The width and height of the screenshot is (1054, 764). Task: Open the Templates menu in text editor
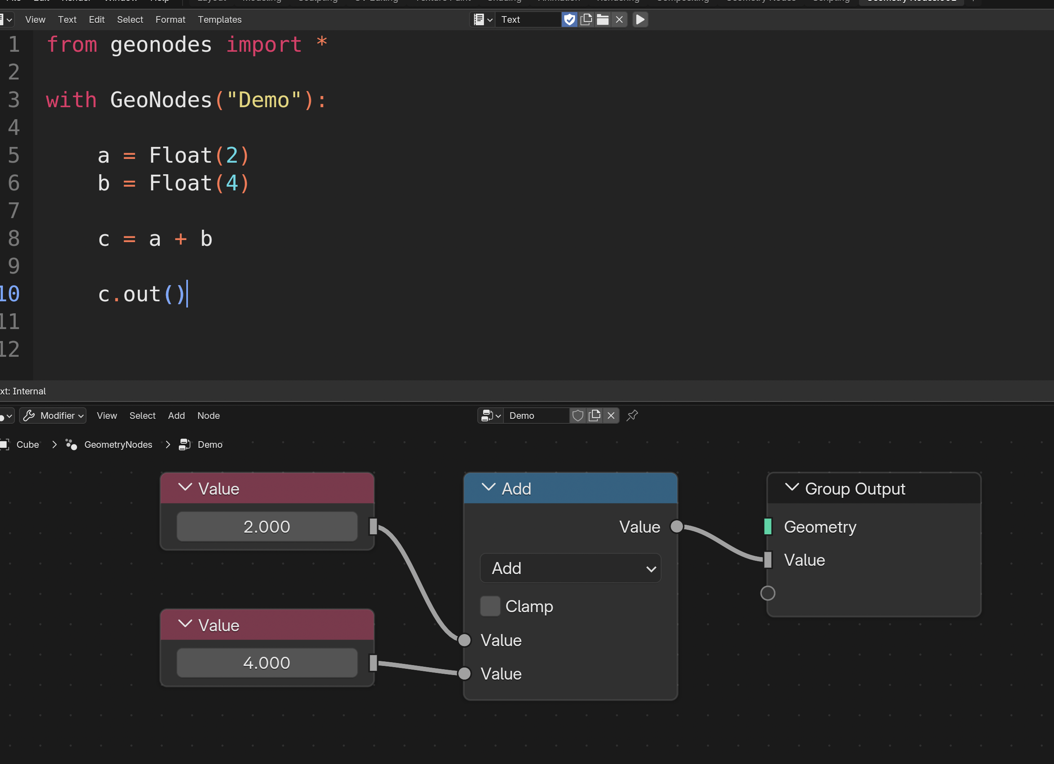tap(219, 19)
